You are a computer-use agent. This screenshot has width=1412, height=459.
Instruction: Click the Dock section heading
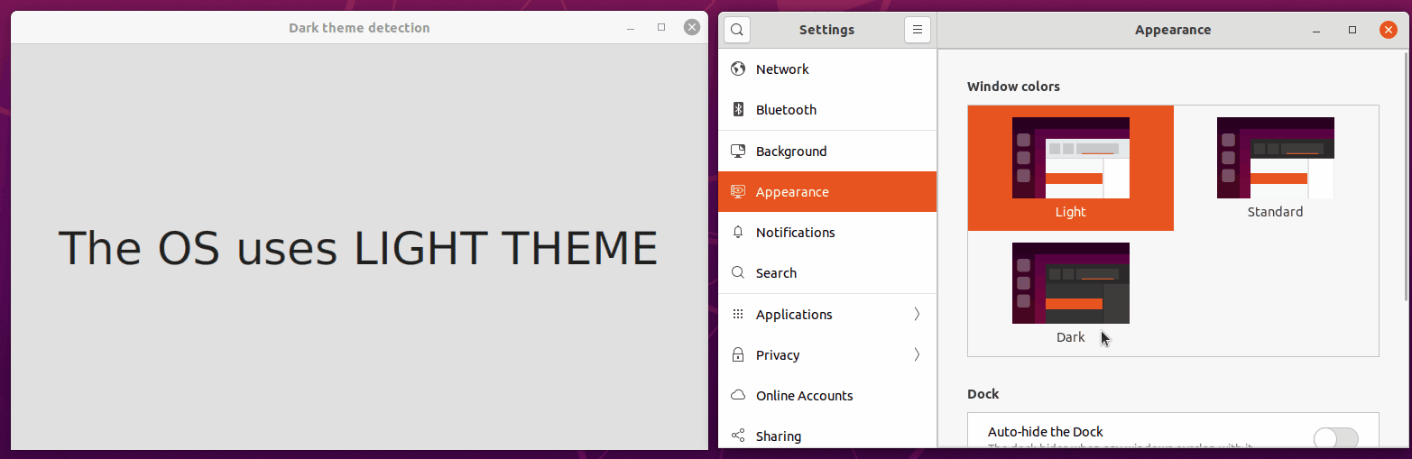[983, 394]
